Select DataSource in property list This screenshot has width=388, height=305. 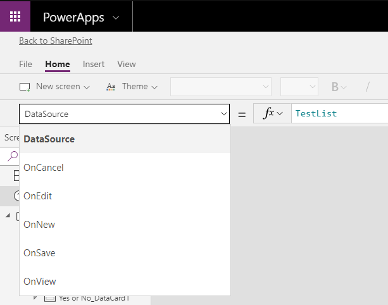pyautogui.click(x=125, y=139)
